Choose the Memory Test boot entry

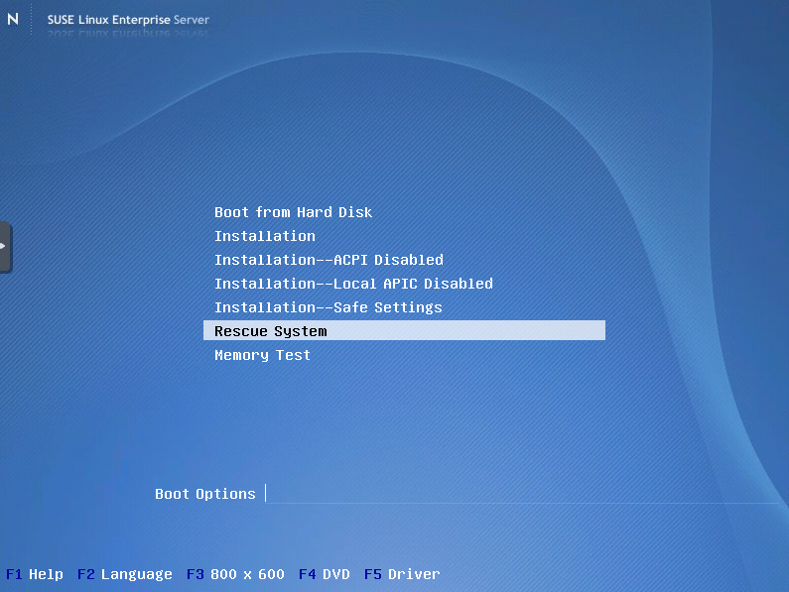tap(262, 355)
